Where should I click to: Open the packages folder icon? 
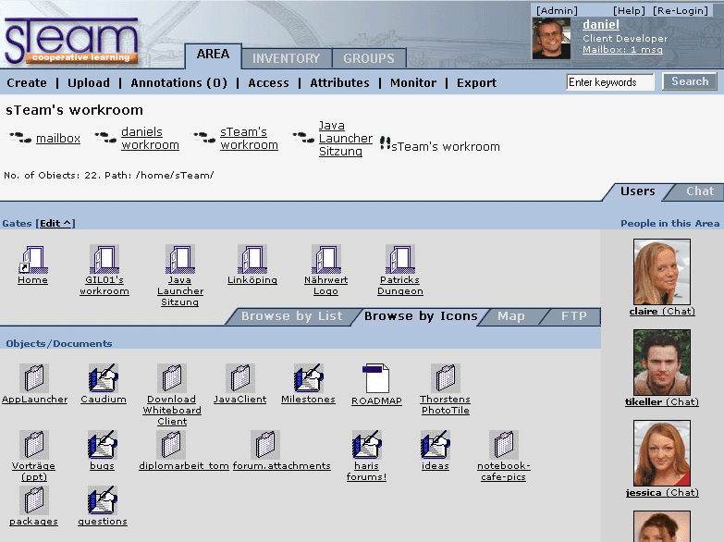[34, 500]
